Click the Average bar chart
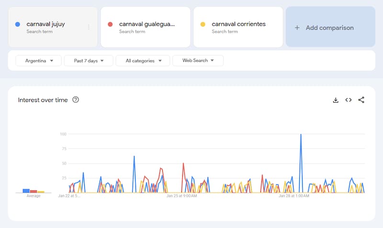 pyautogui.click(x=34, y=191)
